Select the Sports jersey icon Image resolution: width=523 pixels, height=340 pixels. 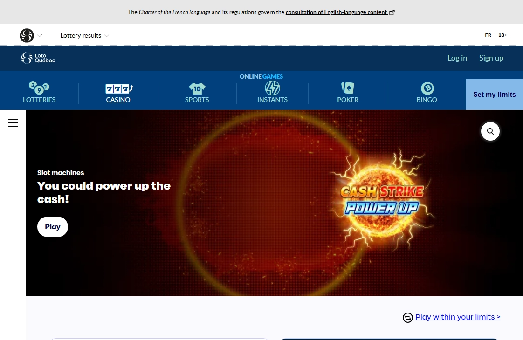click(197, 88)
